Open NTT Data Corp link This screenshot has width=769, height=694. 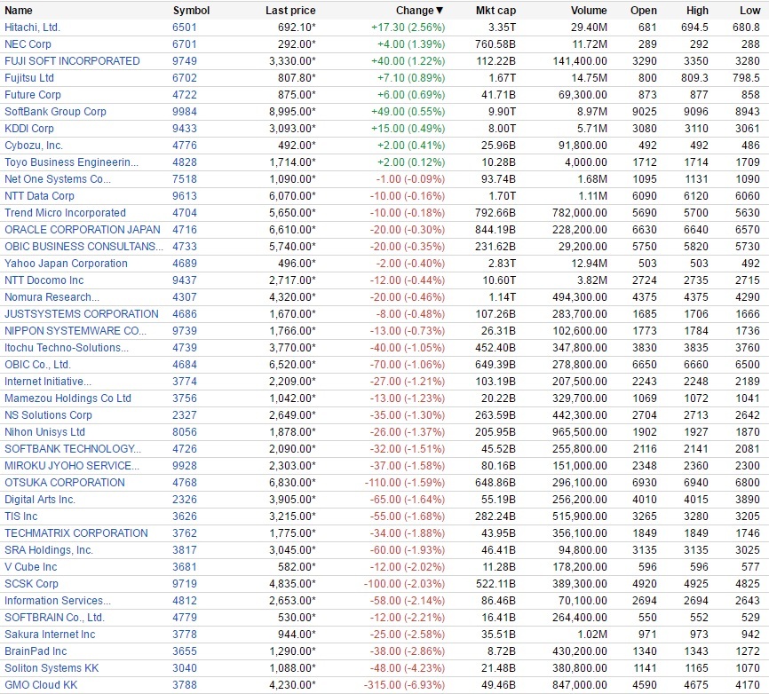point(39,196)
